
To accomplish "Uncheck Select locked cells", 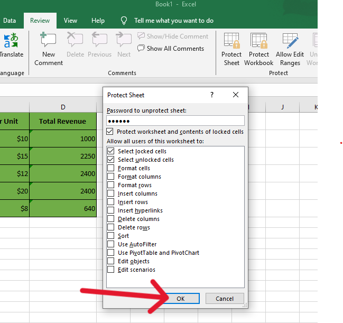I will pos(110,151).
